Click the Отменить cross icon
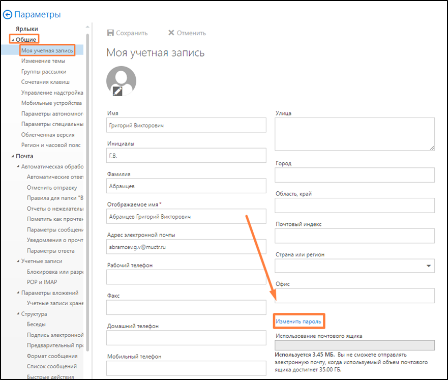The height and width of the screenshot is (380, 448). [x=171, y=33]
